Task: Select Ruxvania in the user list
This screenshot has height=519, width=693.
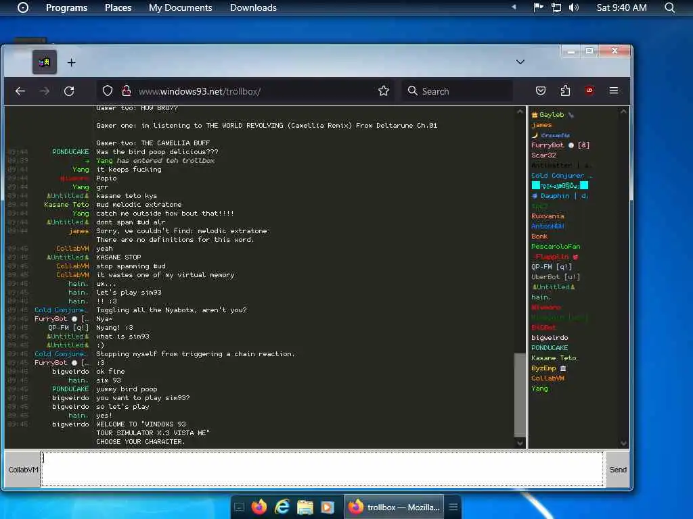Action: click(547, 216)
